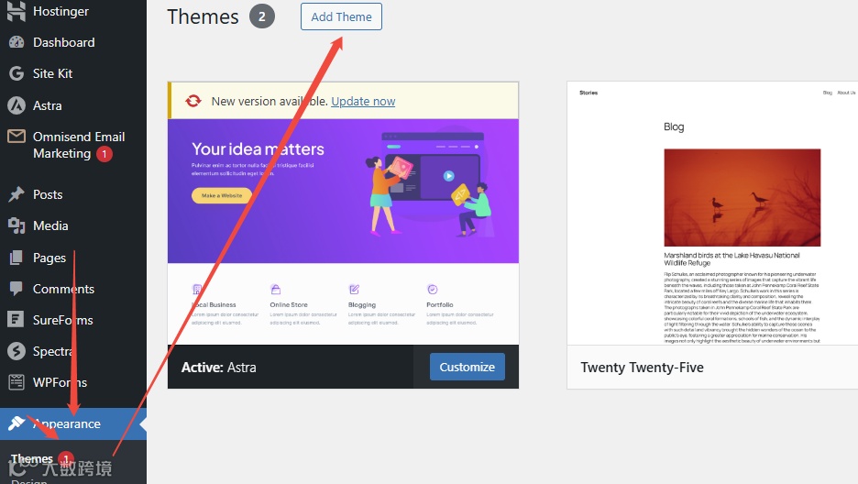858x484 pixels.
Task: Click the Omnisend notification badge 1
Action: 104,154
